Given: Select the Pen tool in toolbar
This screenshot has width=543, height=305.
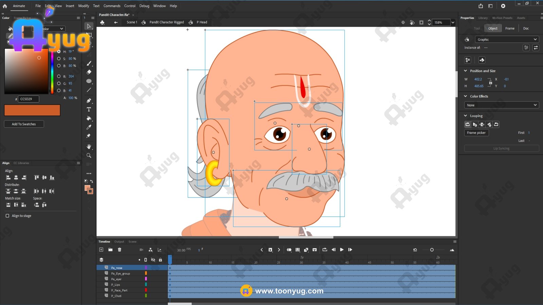Looking at the screenshot, I should [x=89, y=101].
